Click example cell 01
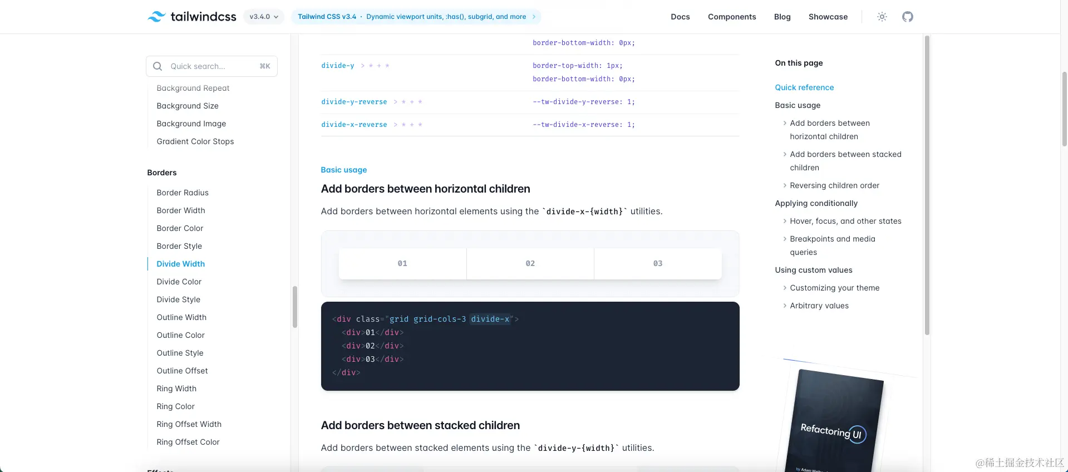 click(402, 263)
